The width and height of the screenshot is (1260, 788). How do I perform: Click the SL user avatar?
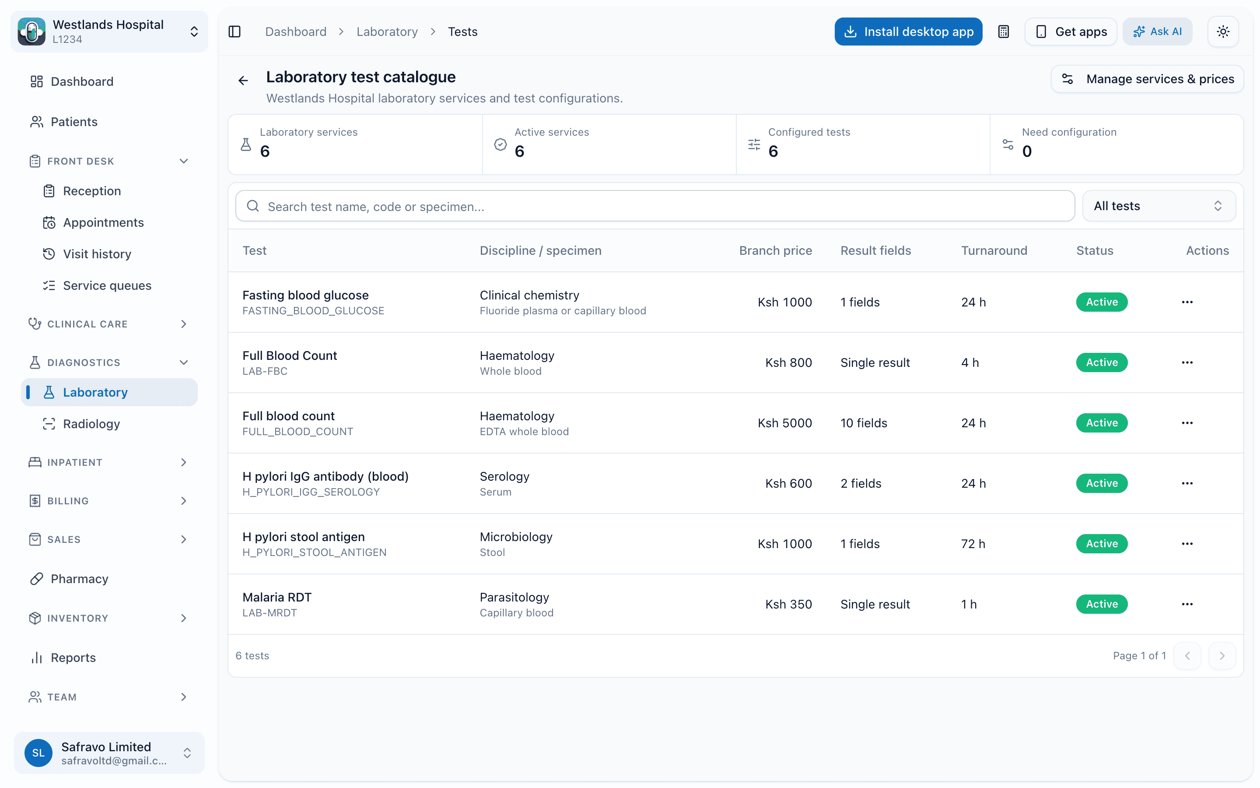pyautogui.click(x=38, y=753)
